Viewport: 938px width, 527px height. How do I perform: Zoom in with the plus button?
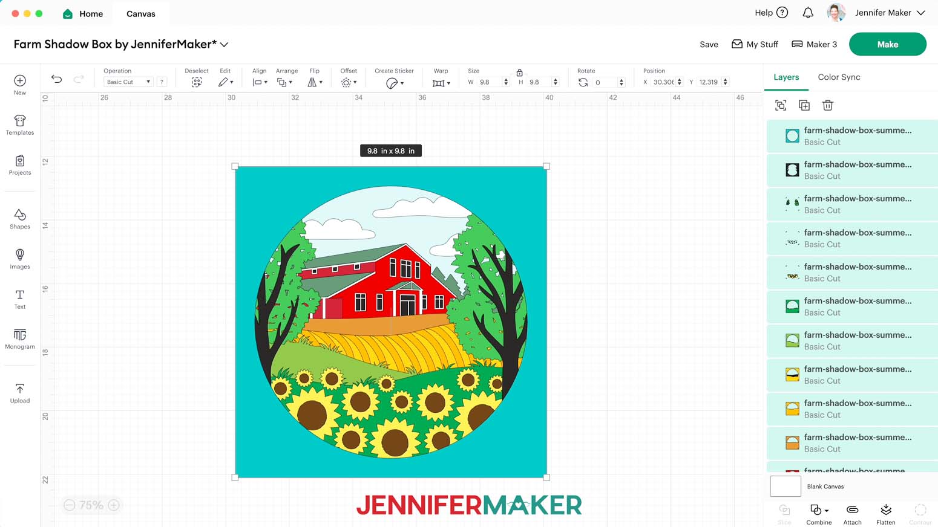(x=114, y=505)
